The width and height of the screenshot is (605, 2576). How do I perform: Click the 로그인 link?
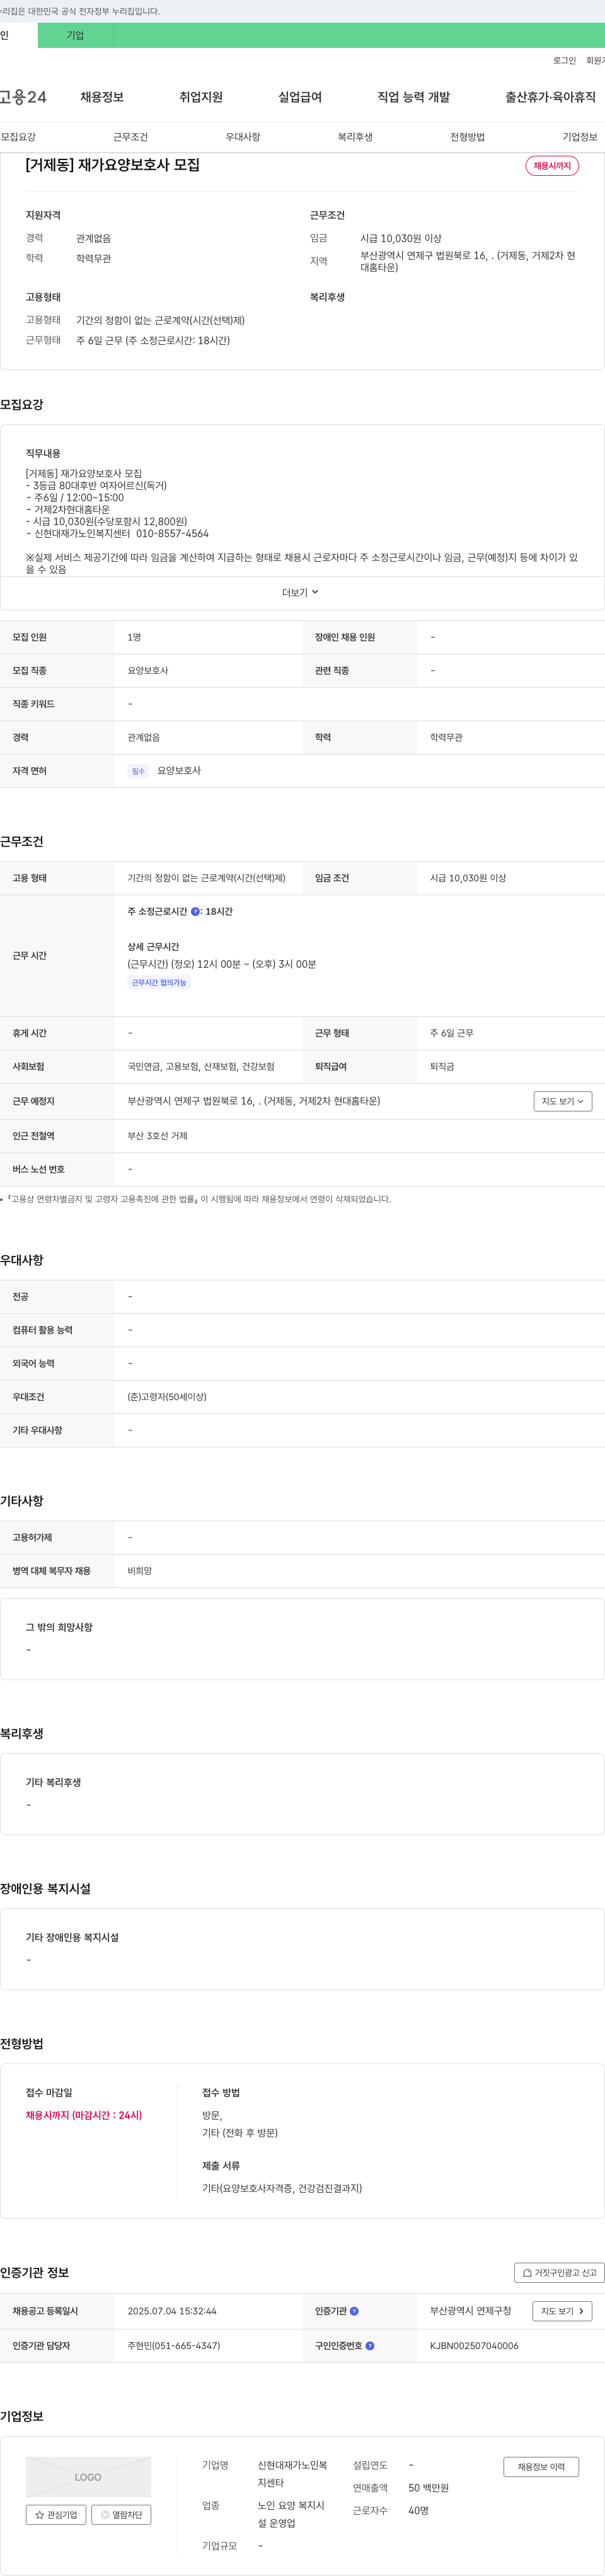(564, 61)
